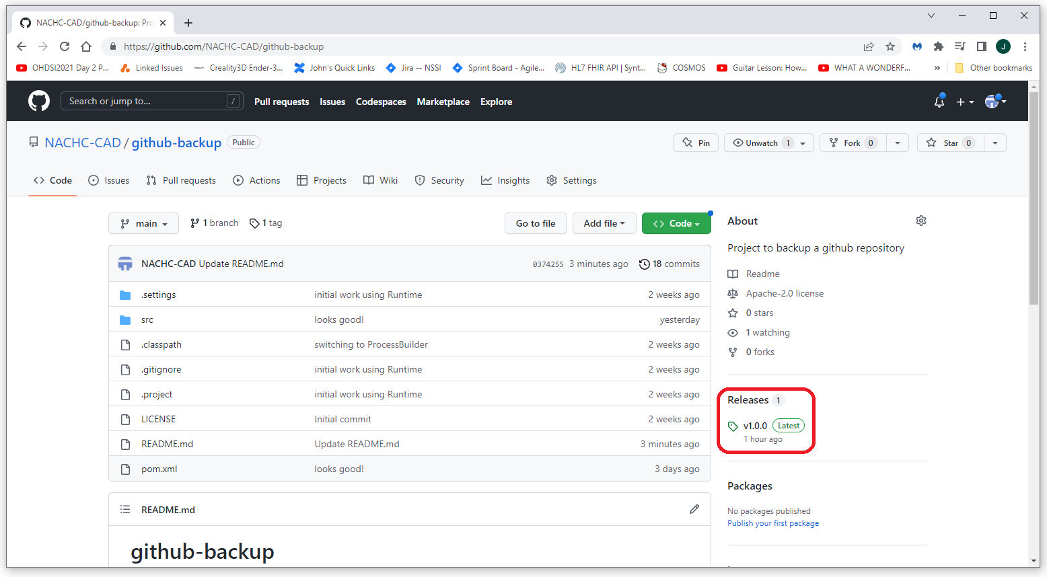Share this page from the address bar

click(x=869, y=46)
